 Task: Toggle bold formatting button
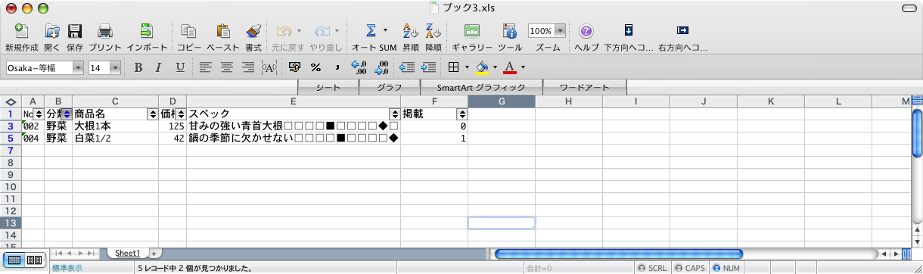pyautogui.click(x=138, y=67)
